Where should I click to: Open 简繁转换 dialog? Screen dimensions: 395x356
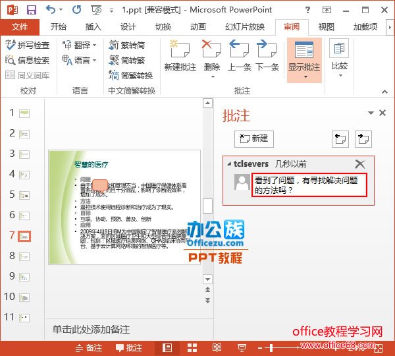coord(131,75)
